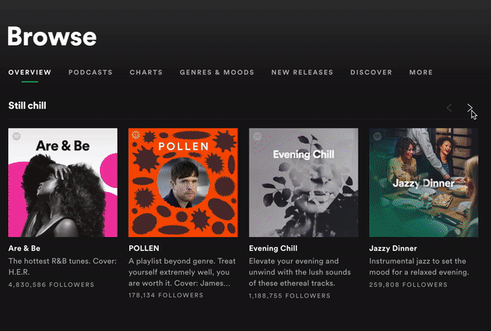Click the previous carousel arrow in Still chill
Viewport: 491px width, 331px height.
(x=449, y=108)
